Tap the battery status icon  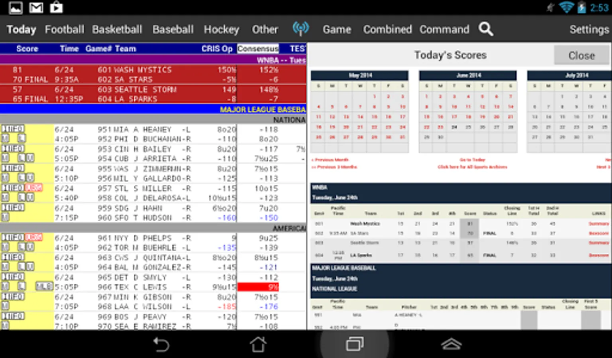(x=581, y=7)
